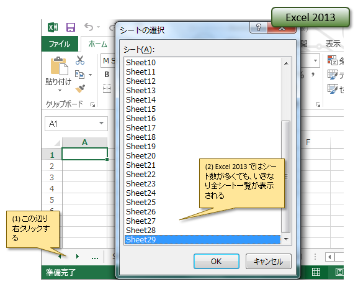The height and width of the screenshot is (284, 358).
Task: Select highlighted Sheet29 entry
Action: coord(202,240)
